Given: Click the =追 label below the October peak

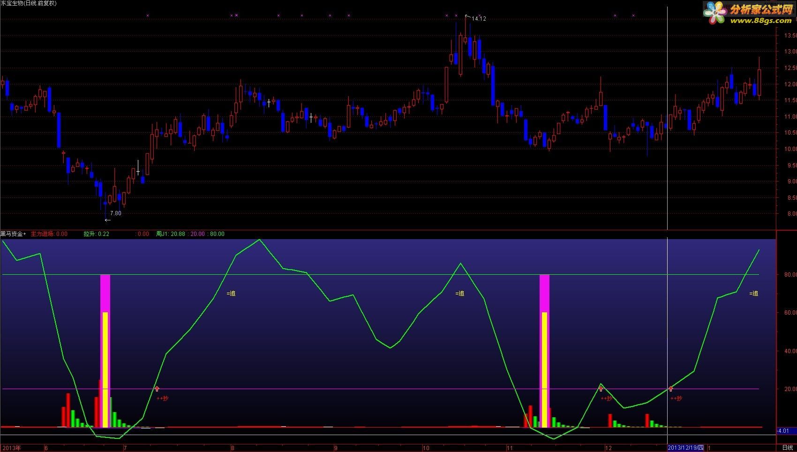Looking at the screenshot, I should [x=460, y=294].
